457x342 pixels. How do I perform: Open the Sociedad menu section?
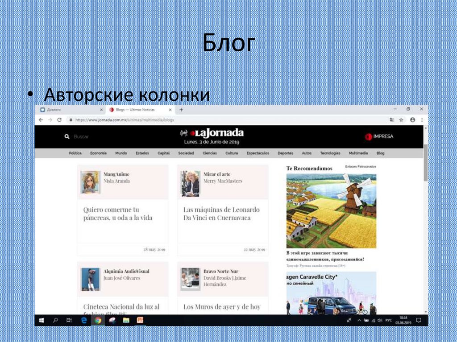[186, 153]
